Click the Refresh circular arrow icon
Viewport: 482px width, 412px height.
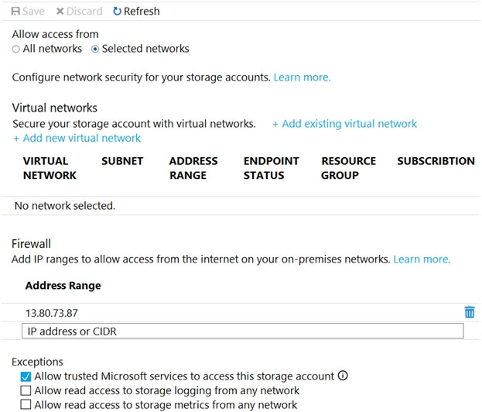point(117,12)
